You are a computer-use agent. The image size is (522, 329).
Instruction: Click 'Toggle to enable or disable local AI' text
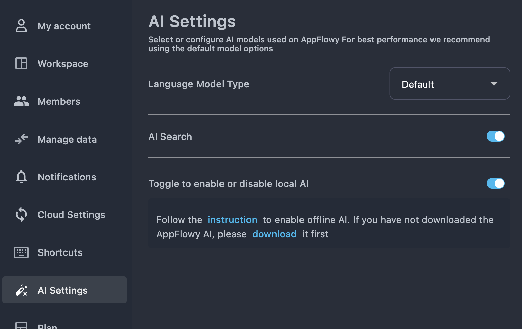tap(228, 184)
